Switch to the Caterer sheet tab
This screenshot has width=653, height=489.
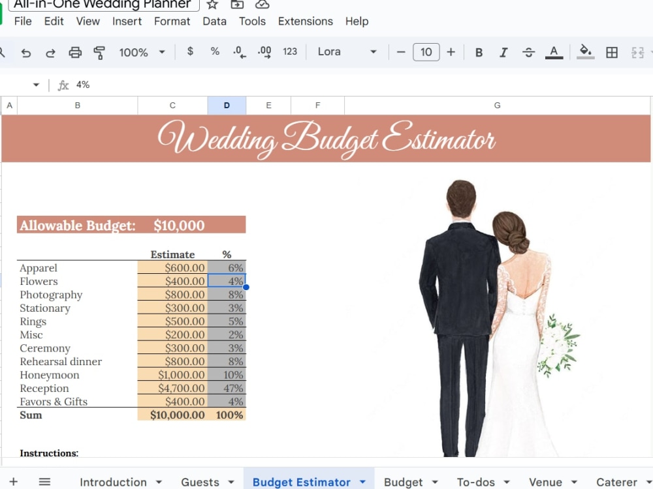[617, 482]
